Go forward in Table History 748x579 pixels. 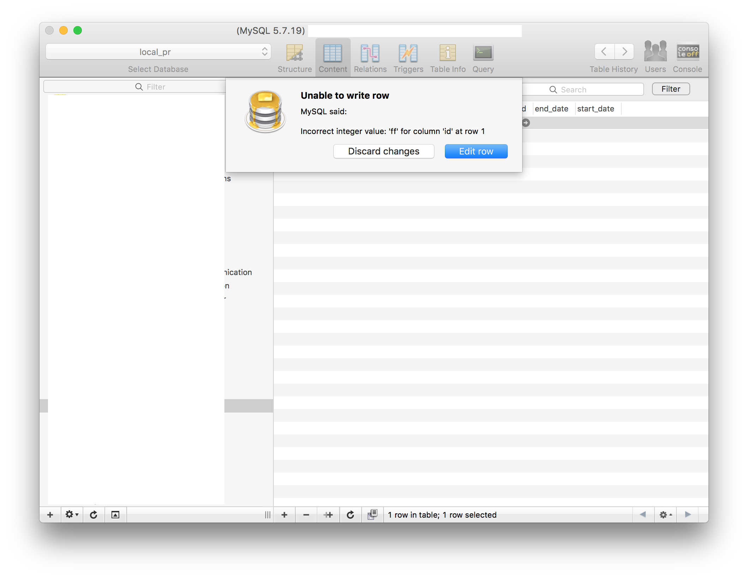coord(624,52)
